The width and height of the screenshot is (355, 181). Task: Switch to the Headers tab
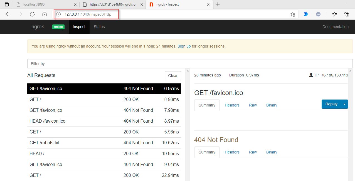[x=232, y=105]
